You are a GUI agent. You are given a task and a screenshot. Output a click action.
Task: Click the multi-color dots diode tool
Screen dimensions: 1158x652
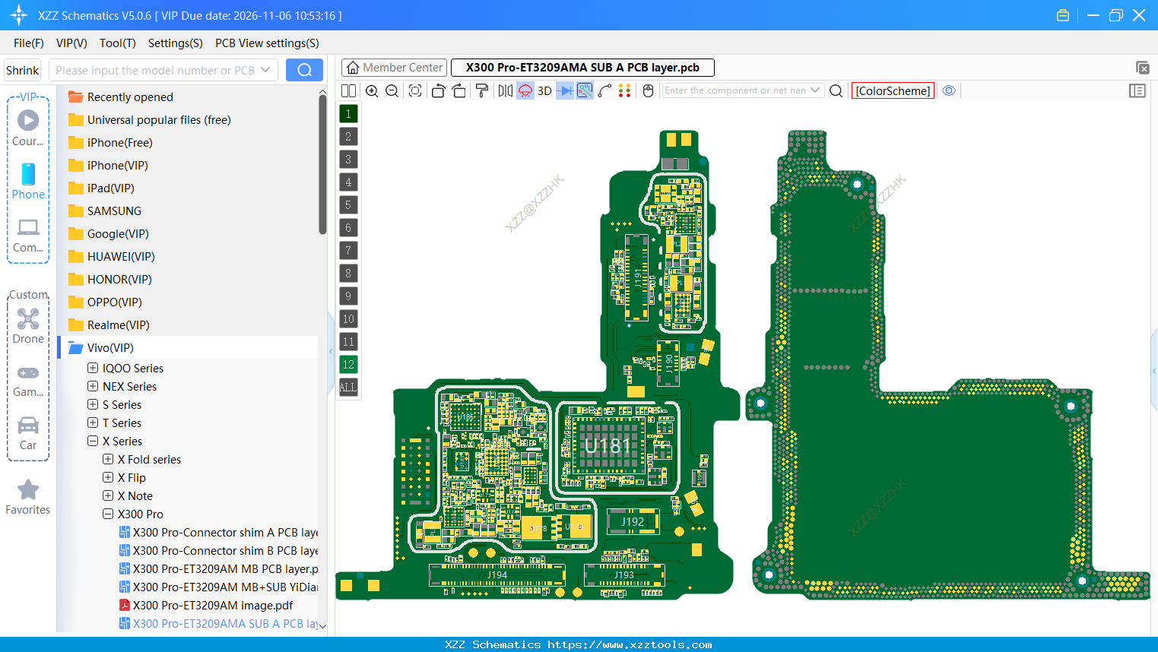[625, 90]
